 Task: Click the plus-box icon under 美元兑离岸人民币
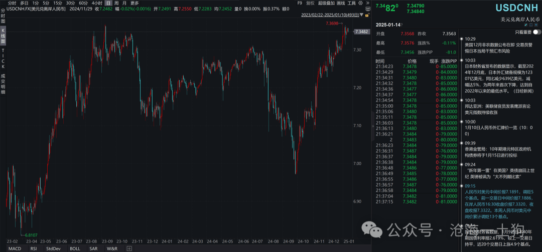tap(536, 25)
